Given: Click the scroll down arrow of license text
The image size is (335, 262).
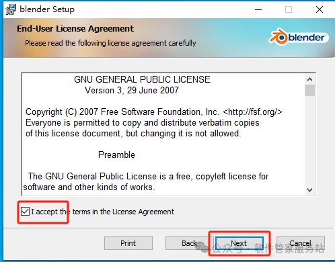Looking at the screenshot, I should (x=310, y=190).
